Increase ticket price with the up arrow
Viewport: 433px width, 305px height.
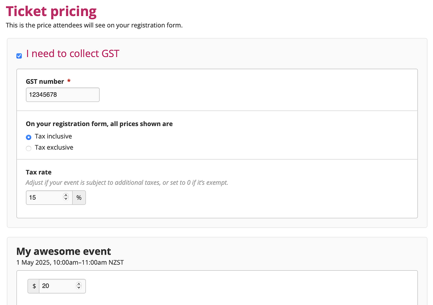point(79,284)
